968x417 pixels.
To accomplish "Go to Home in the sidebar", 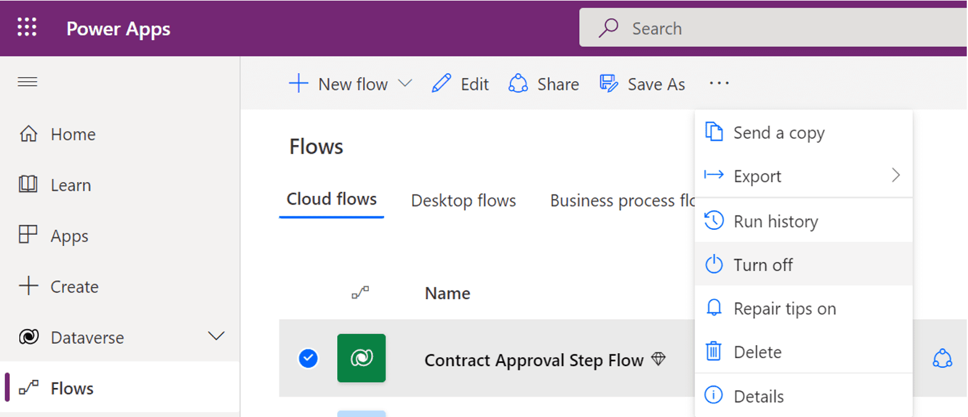I will click(x=73, y=134).
